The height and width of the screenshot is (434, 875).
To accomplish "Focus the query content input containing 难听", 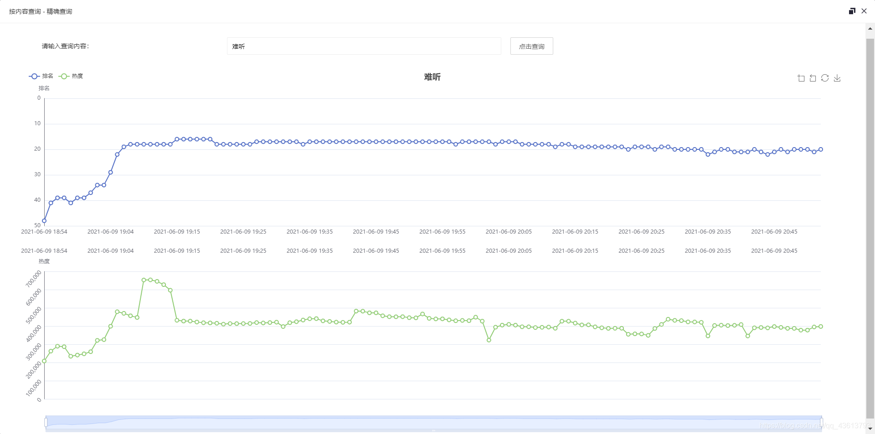I will [364, 46].
